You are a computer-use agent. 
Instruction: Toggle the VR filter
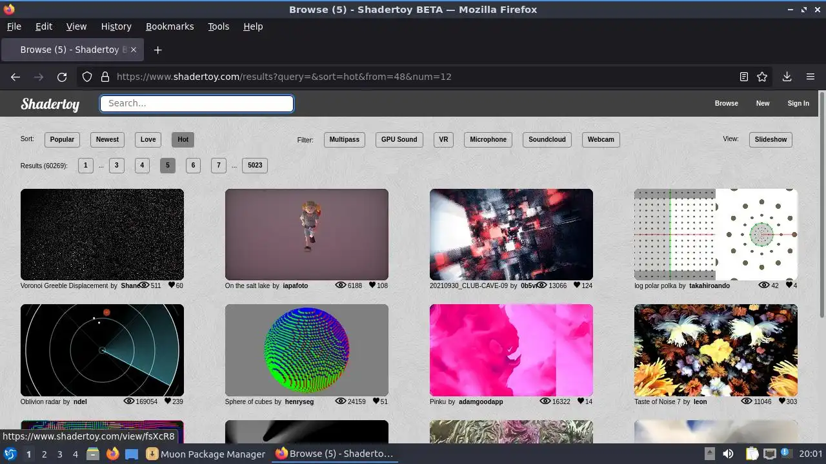[443, 139]
